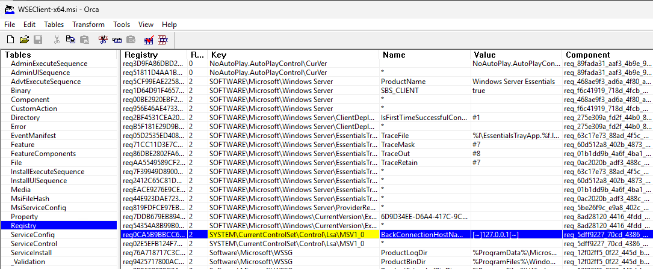Image resolution: width=653 pixels, height=269 pixels.
Task: Click the Cut Rows icon with scissors
Action: tap(103, 40)
